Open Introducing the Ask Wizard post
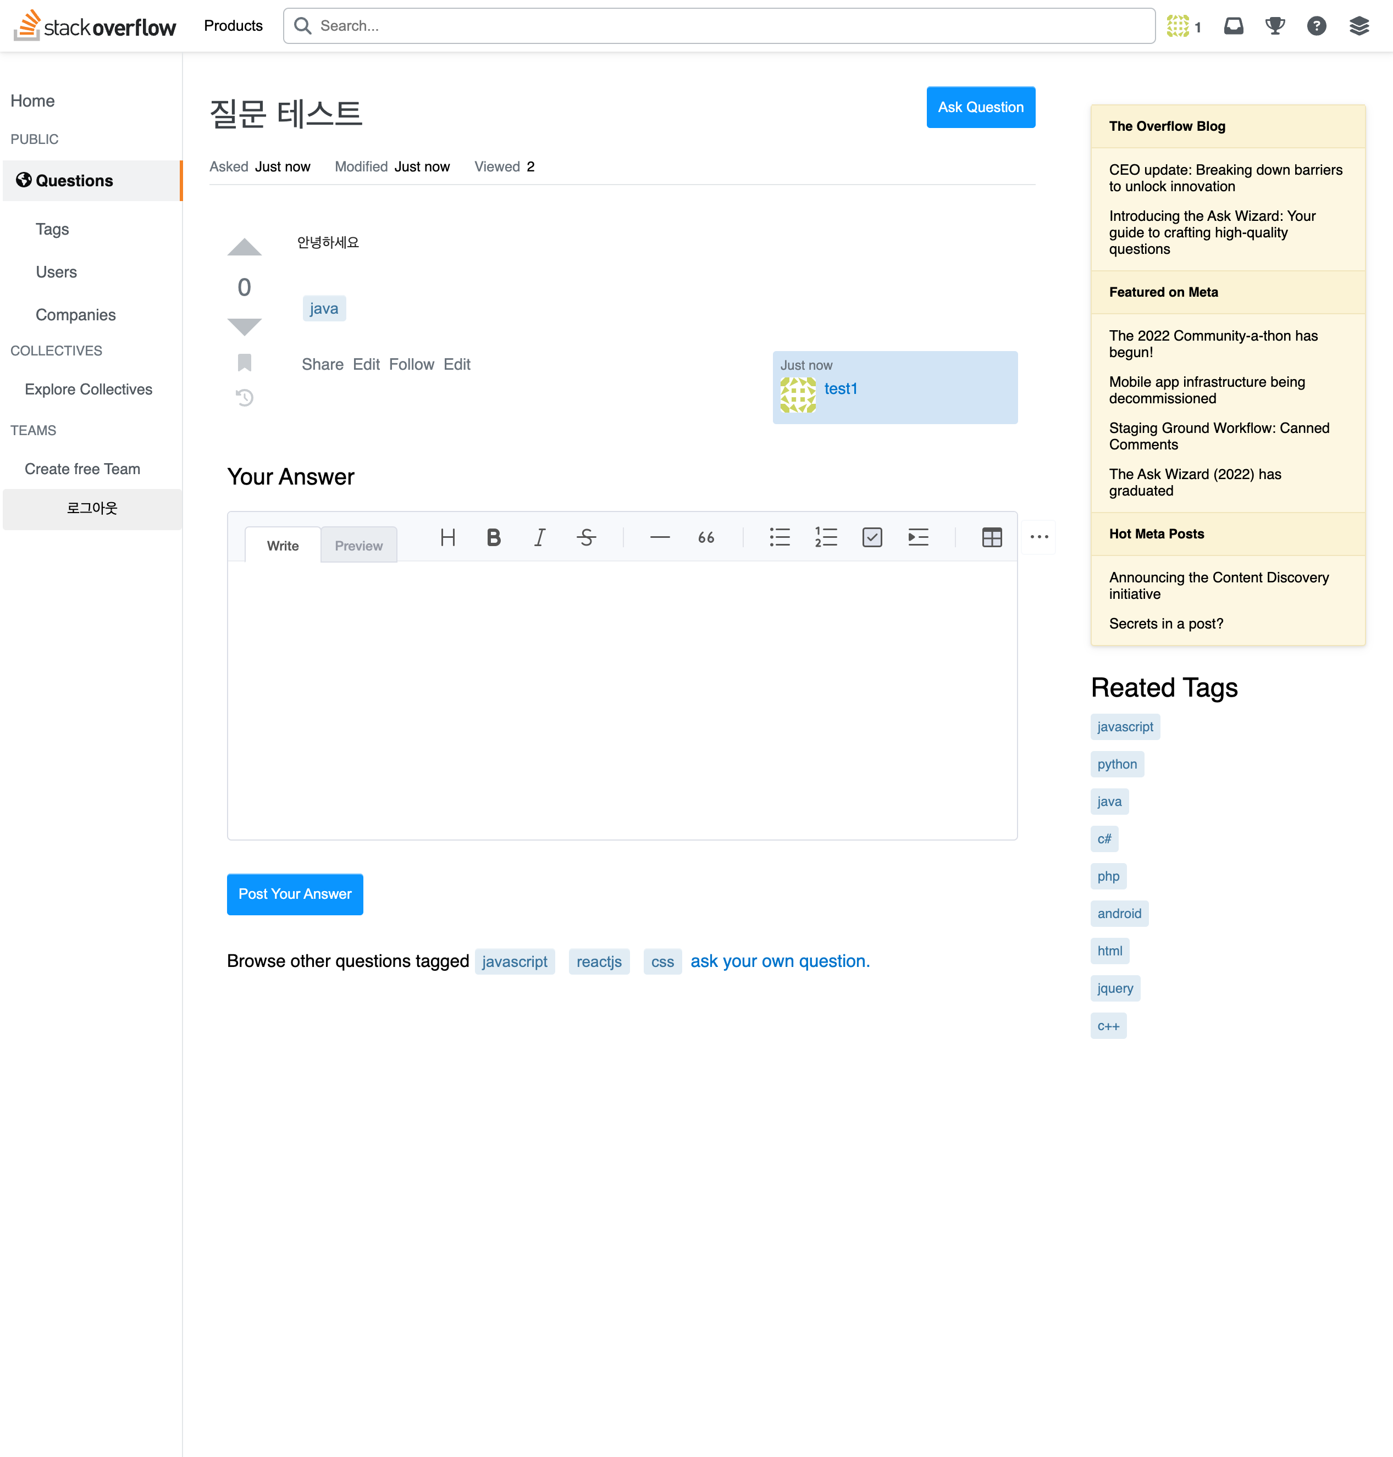Screen dimensions: 1393x1457 pos(1212,232)
